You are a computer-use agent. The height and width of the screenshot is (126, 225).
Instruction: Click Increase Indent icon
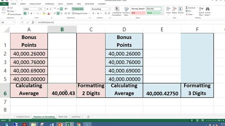[x=69, y=13]
